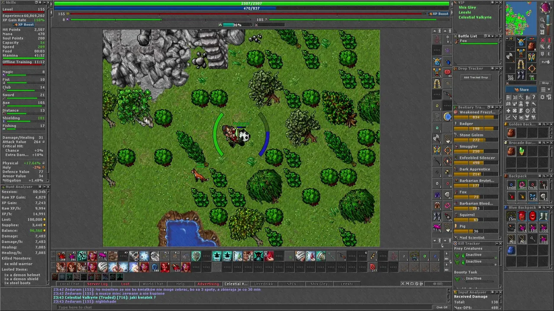Go up one level in Brocade Backpack
Viewport: 554px width, 311px height.
pyautogui.click(x=544, y=143)
